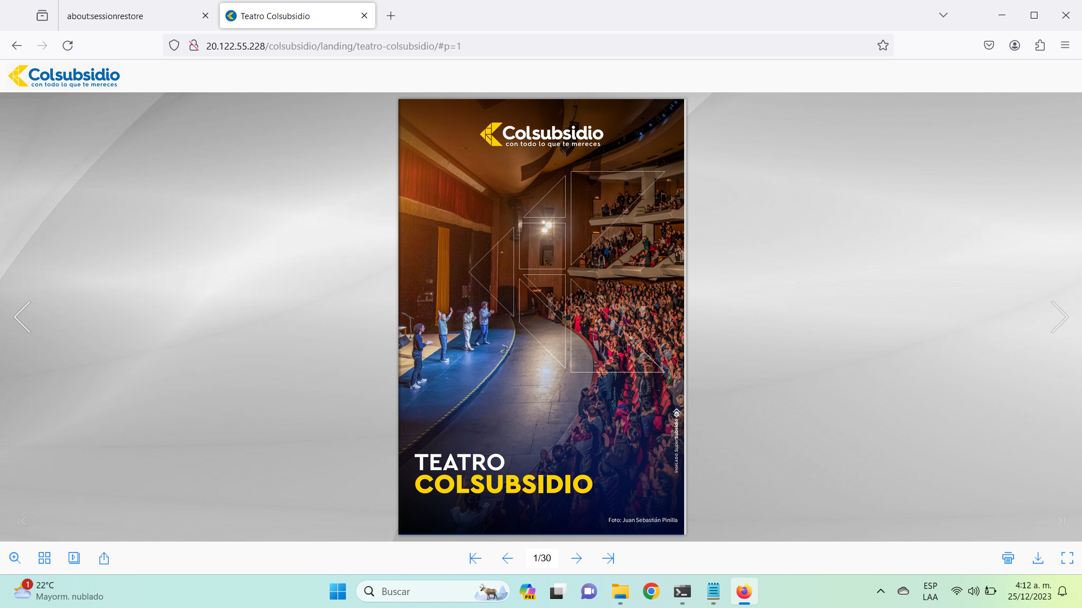Download the flipbook
Image resolution: width=1082 pixels, height=608 pixels.
click(1038, 558)
